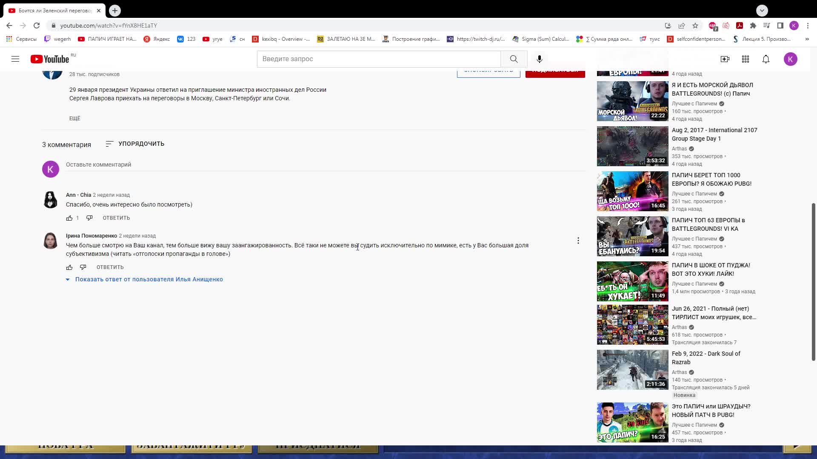This screenshot has height=459, width=817.
Task: Open Ann - Chia commenter avatar
Action: click(x=51, y=200)
